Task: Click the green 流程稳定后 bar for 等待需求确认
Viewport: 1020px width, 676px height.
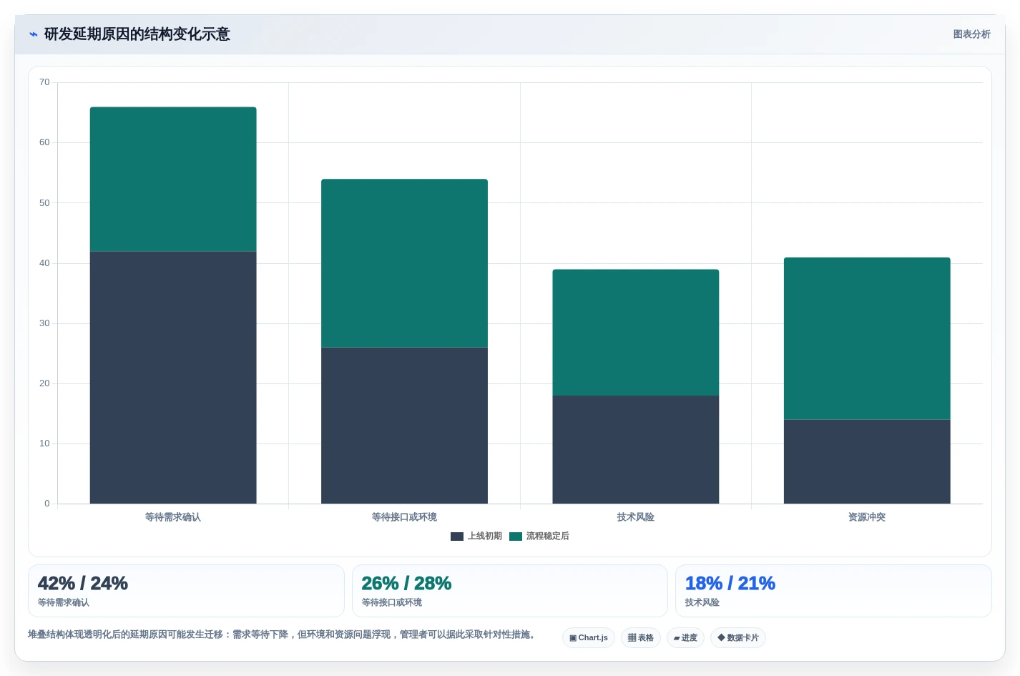Action: pos(173,180)
